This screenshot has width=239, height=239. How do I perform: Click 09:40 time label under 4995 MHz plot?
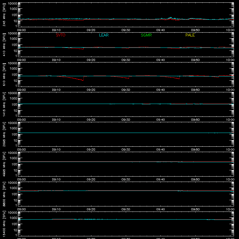pyautogui.click(x=160, y=180)
